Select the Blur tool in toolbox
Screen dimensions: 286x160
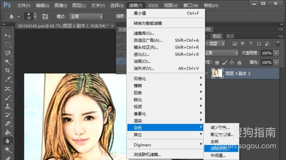[7, 141]
